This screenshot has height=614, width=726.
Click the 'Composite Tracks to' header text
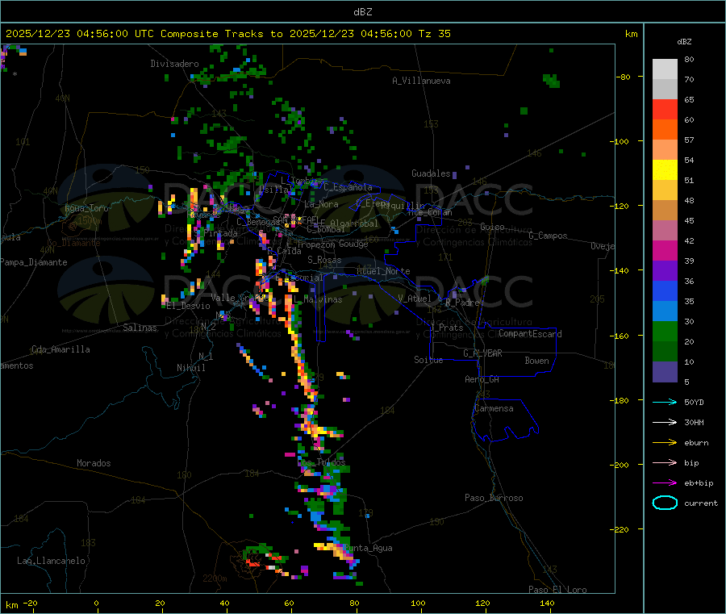click(x=221, y=34)
